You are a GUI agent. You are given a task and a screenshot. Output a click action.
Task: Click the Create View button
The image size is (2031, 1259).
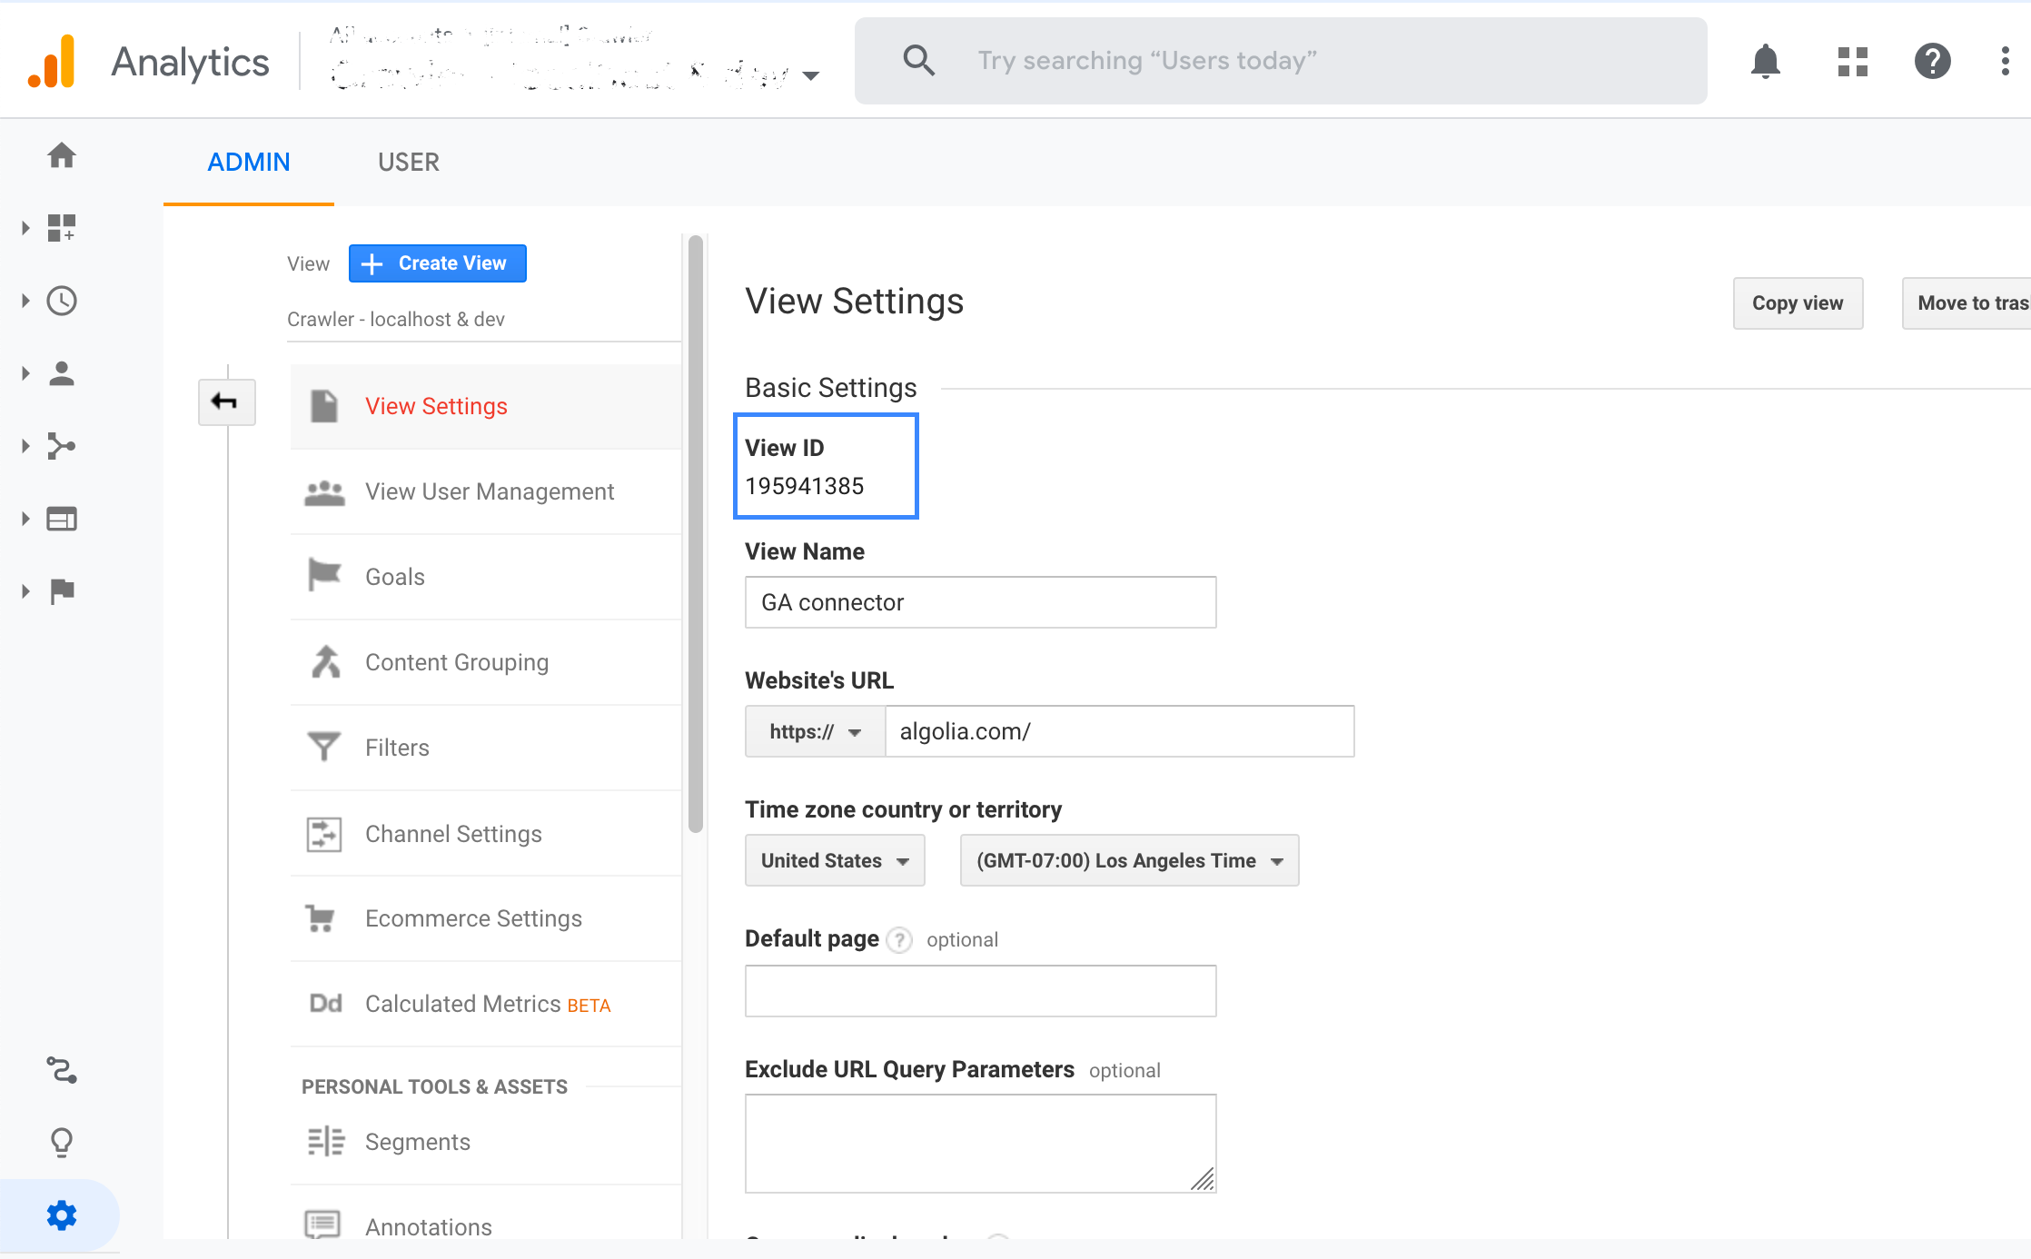point(438,263)
